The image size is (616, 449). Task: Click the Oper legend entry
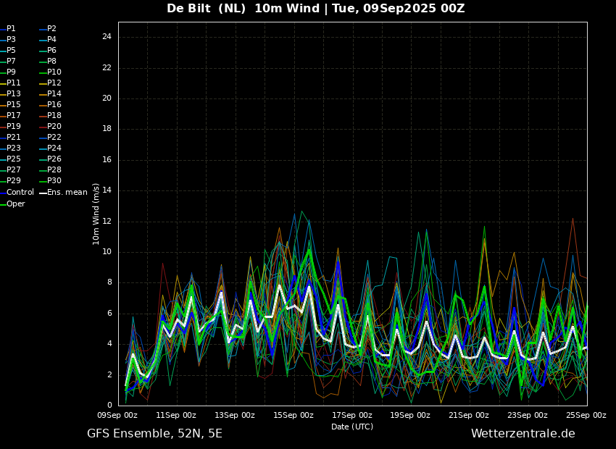[12, 203]
